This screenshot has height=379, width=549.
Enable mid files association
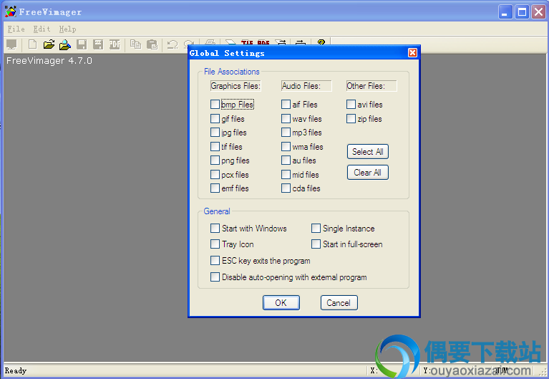click(x=286, y=174)
